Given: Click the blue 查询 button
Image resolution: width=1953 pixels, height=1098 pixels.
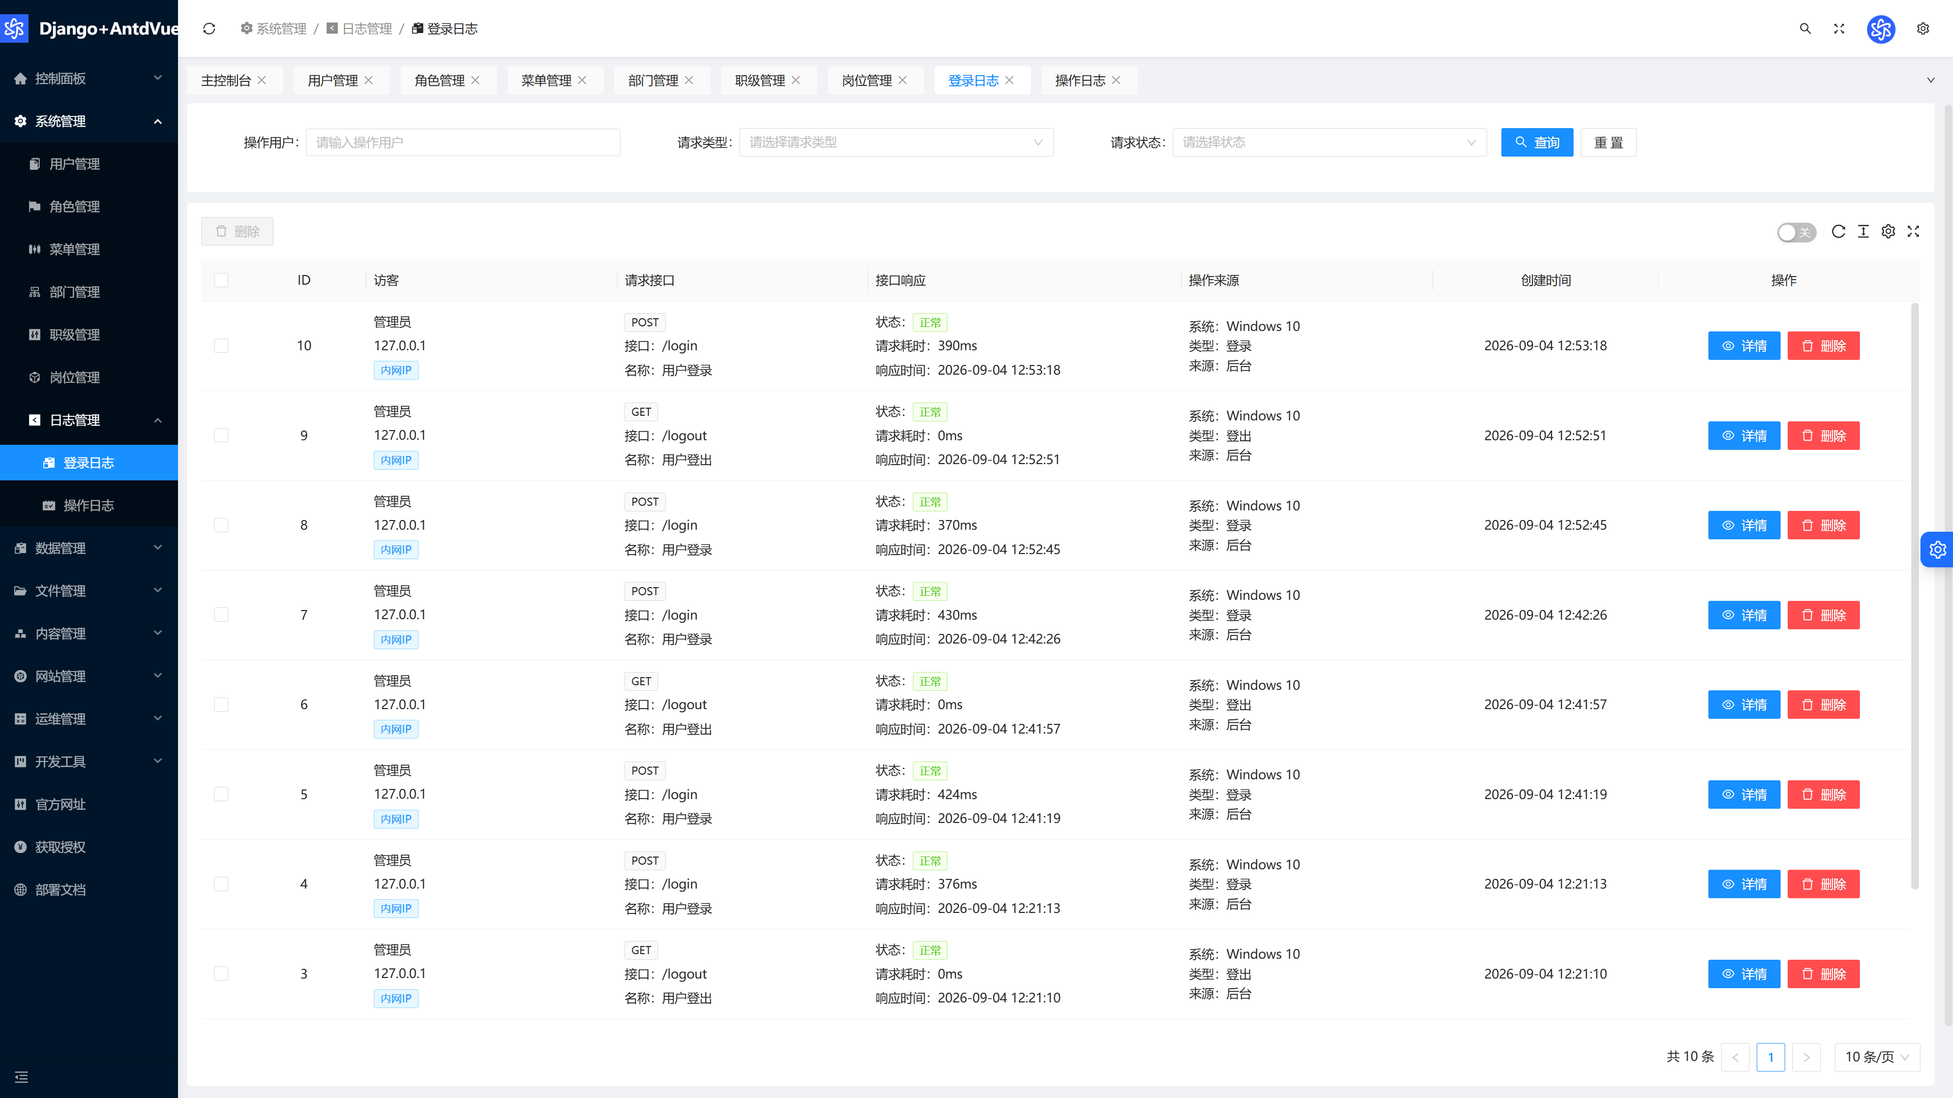Looking at the screenshot, I should (1537, 142).
